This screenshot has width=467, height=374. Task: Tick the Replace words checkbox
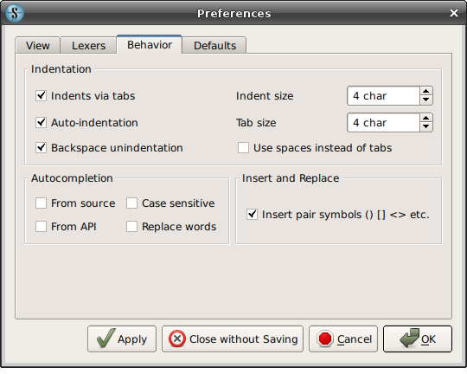click(x=131, y=226)
